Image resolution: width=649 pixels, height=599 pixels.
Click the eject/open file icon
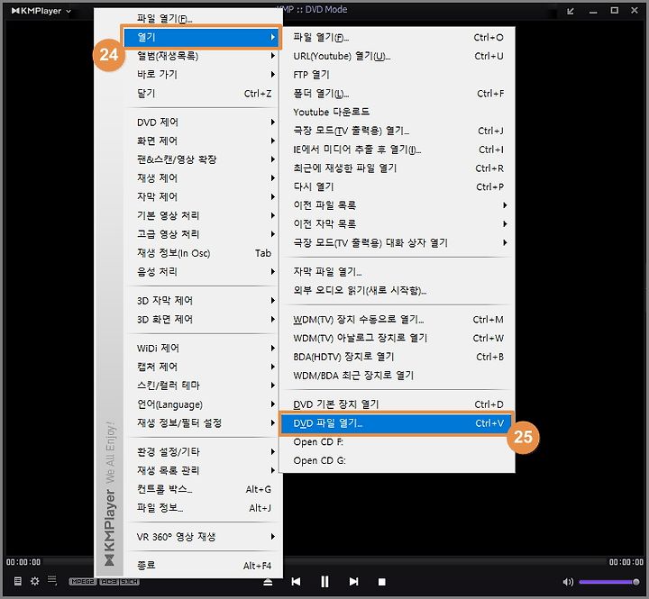pyautogui.click(x=268, y=582)
